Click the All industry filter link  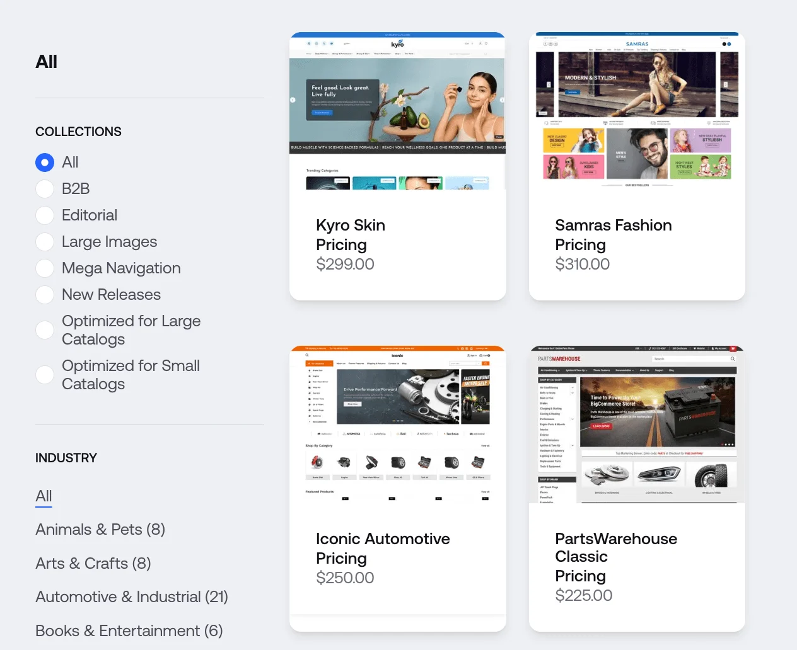click(x=44, y=496)
